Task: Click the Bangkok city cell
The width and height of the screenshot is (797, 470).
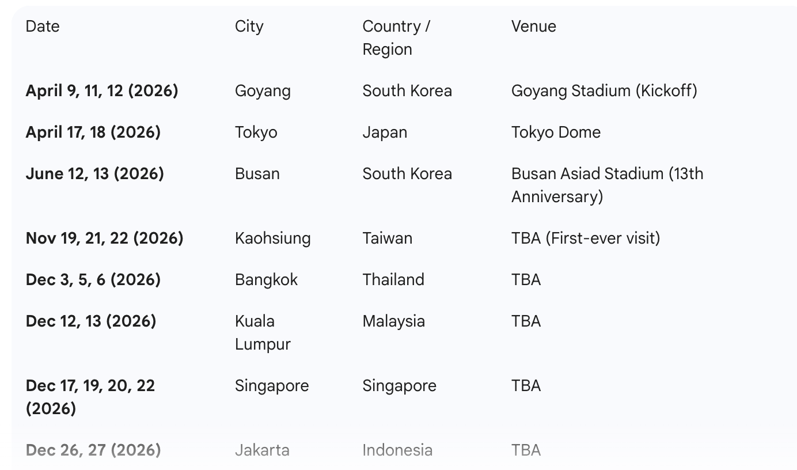Action: tap(266, 280)
